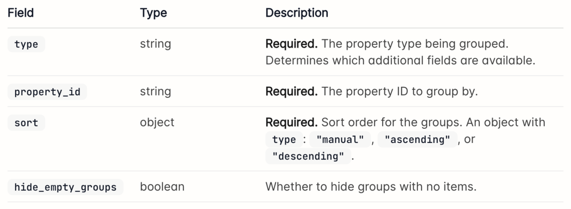Viewport: 571px width, 209px height.
Task: Click string type in the type row
Action: [156, 45]
